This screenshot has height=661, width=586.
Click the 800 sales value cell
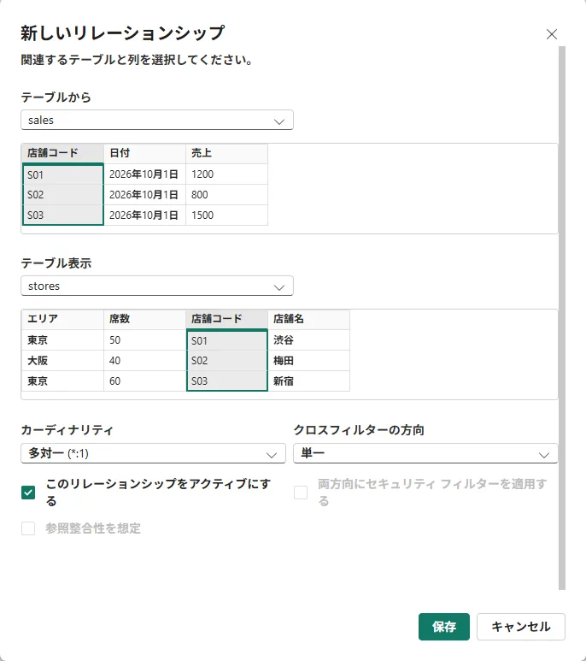[x=227, y=195]
